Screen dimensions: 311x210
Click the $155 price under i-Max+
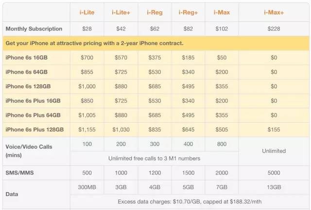(x=274, y=129)
